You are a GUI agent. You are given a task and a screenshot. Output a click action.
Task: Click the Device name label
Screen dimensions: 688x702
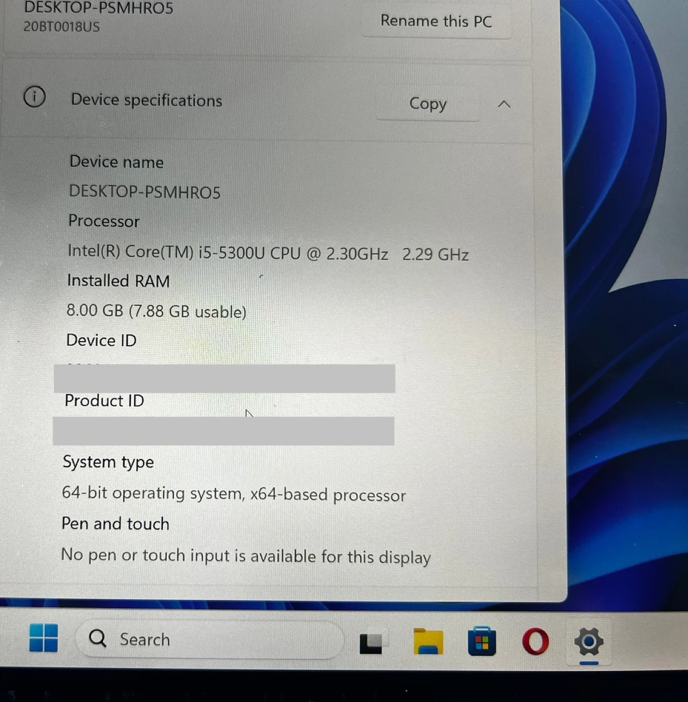[117, 162]
